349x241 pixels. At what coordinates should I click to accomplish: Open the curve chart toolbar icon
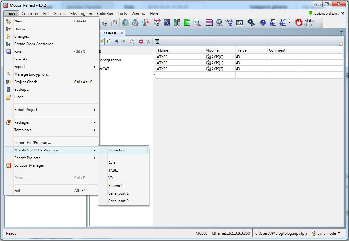pyautogui.click(x=197, y=22)
